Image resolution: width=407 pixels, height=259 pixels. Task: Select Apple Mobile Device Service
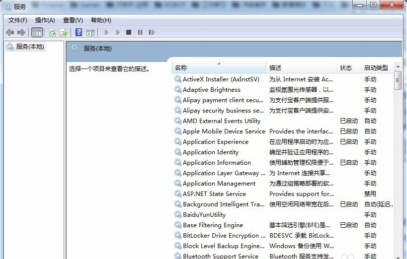(224, 131)
